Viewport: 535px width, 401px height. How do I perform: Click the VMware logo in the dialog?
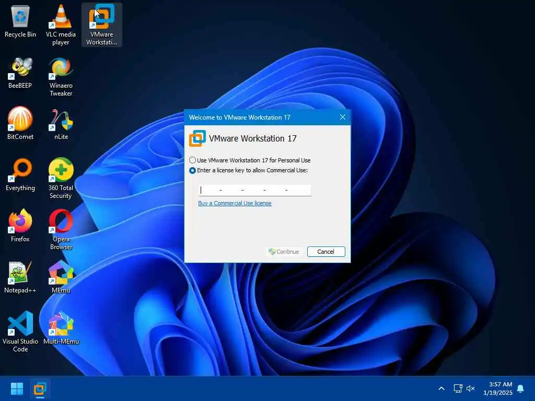197,138
